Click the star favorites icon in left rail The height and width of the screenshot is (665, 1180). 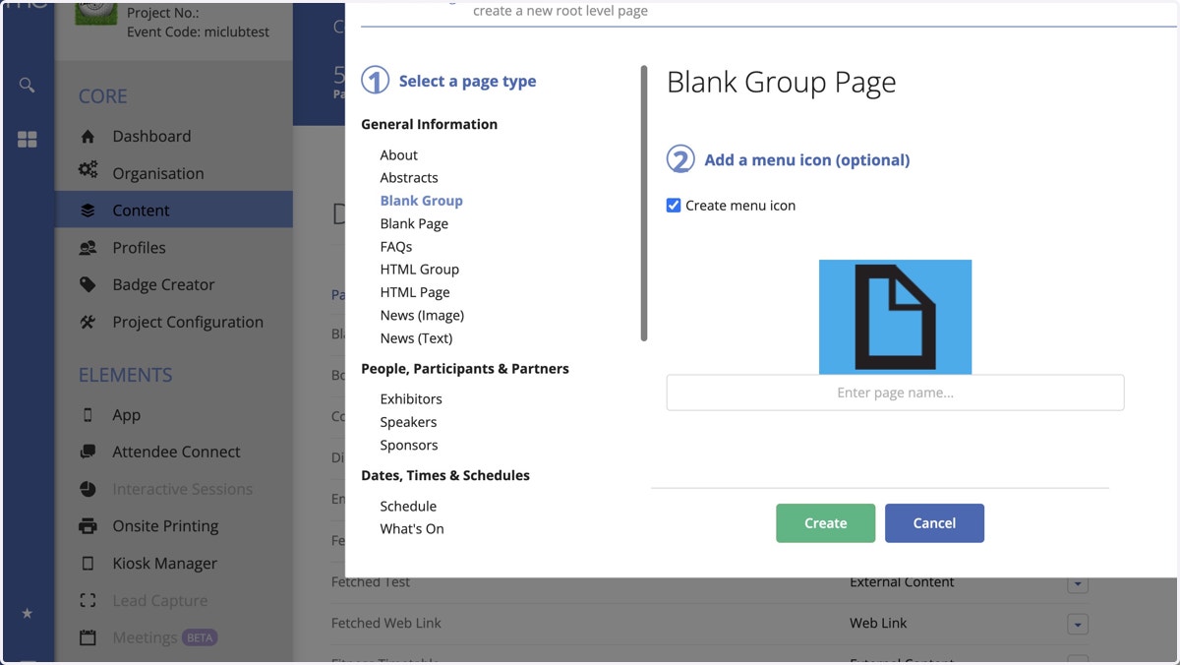click(27, 613)
